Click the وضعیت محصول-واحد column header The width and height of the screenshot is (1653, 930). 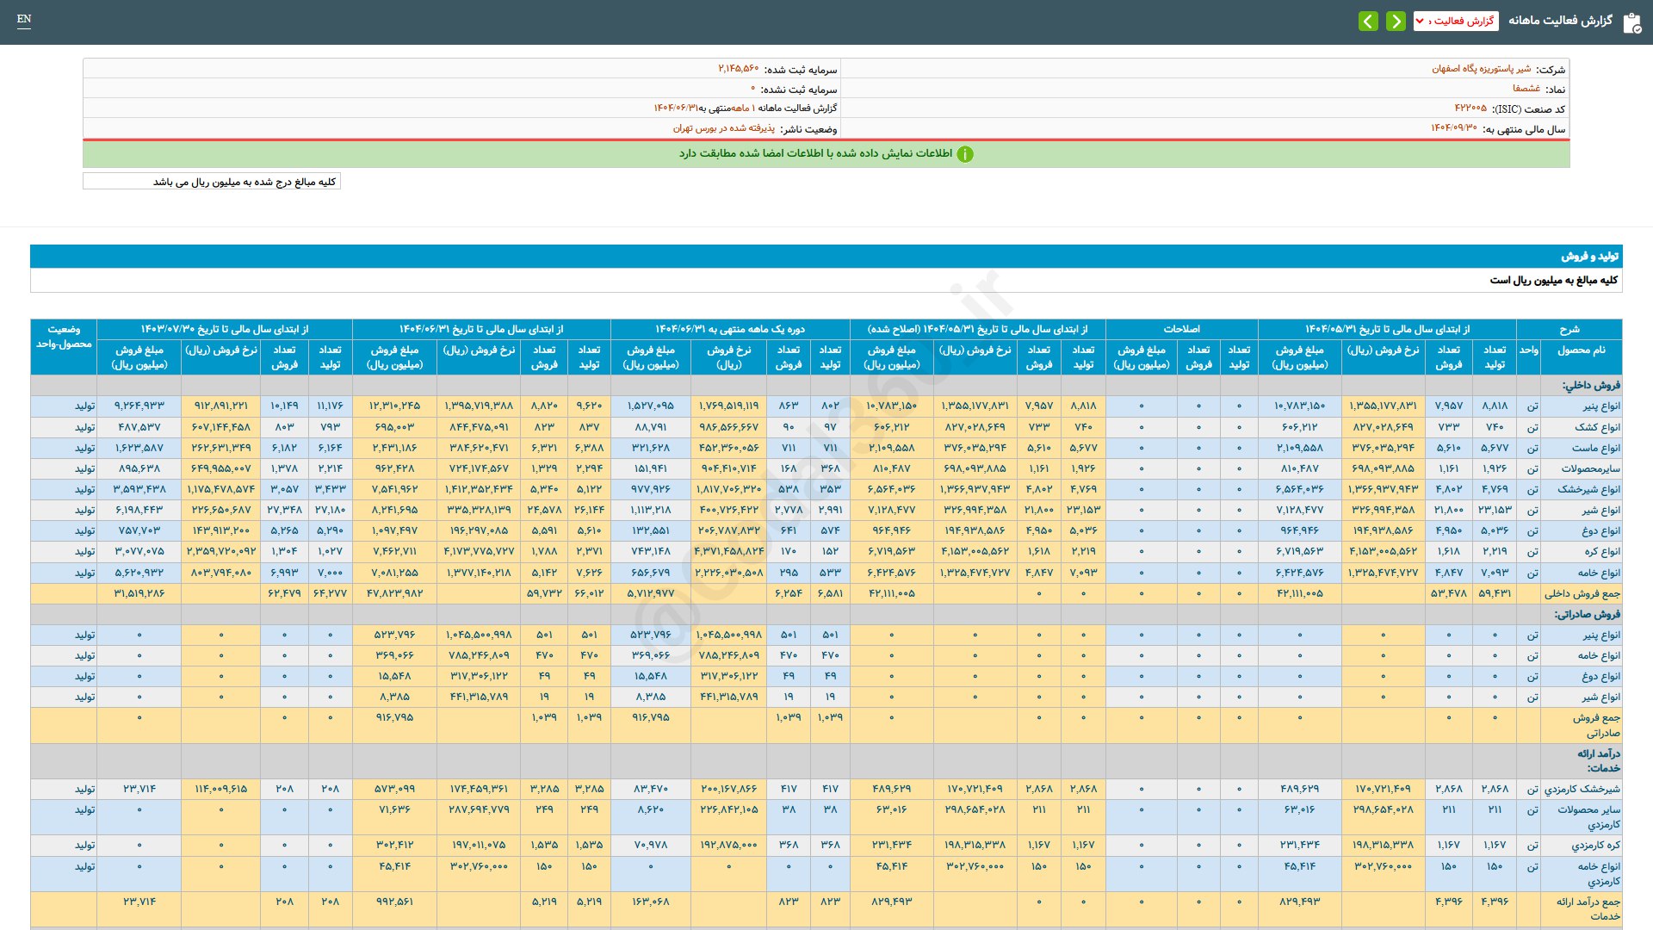tap(64, 337)
